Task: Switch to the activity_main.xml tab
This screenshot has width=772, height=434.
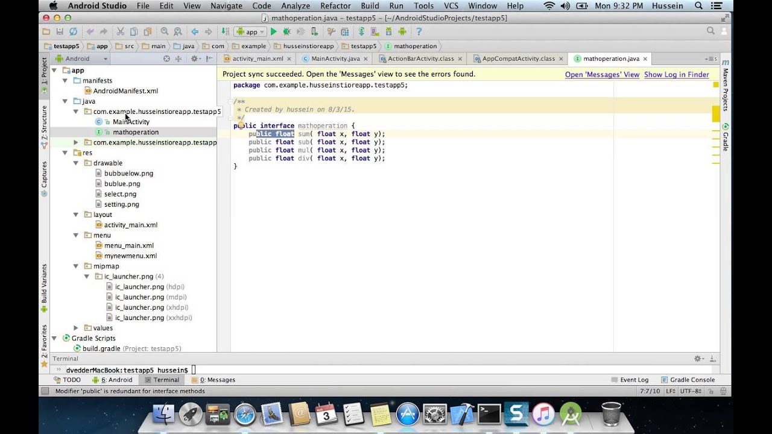Action: (258, 58)
